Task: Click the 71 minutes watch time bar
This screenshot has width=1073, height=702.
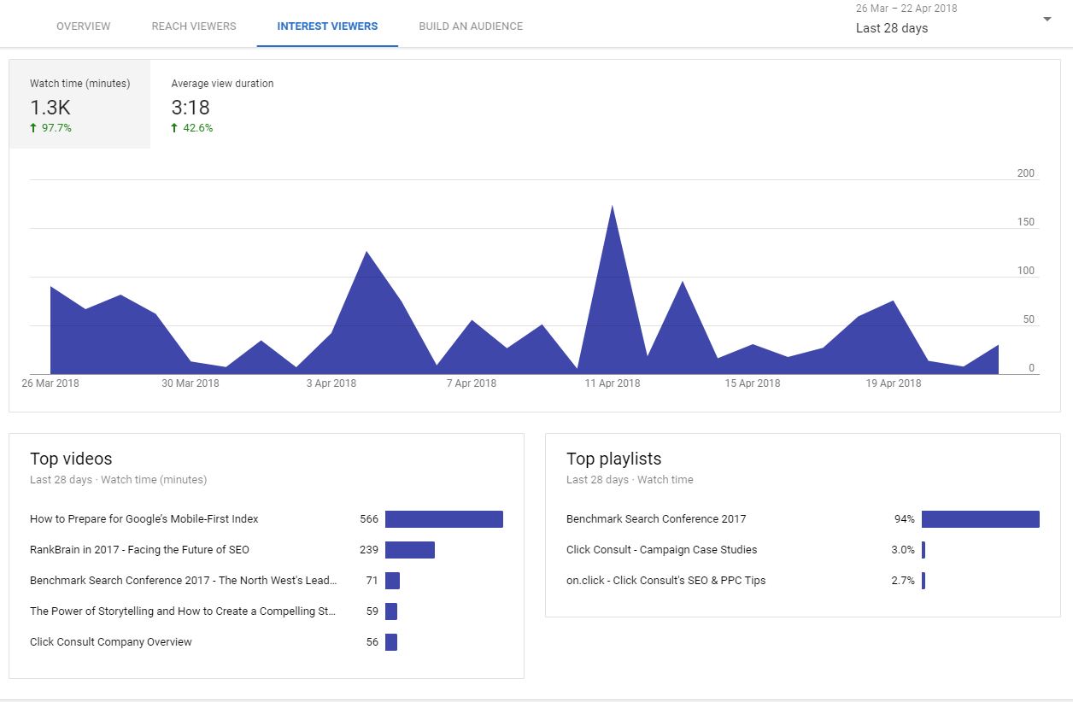Action: (392, 581)
